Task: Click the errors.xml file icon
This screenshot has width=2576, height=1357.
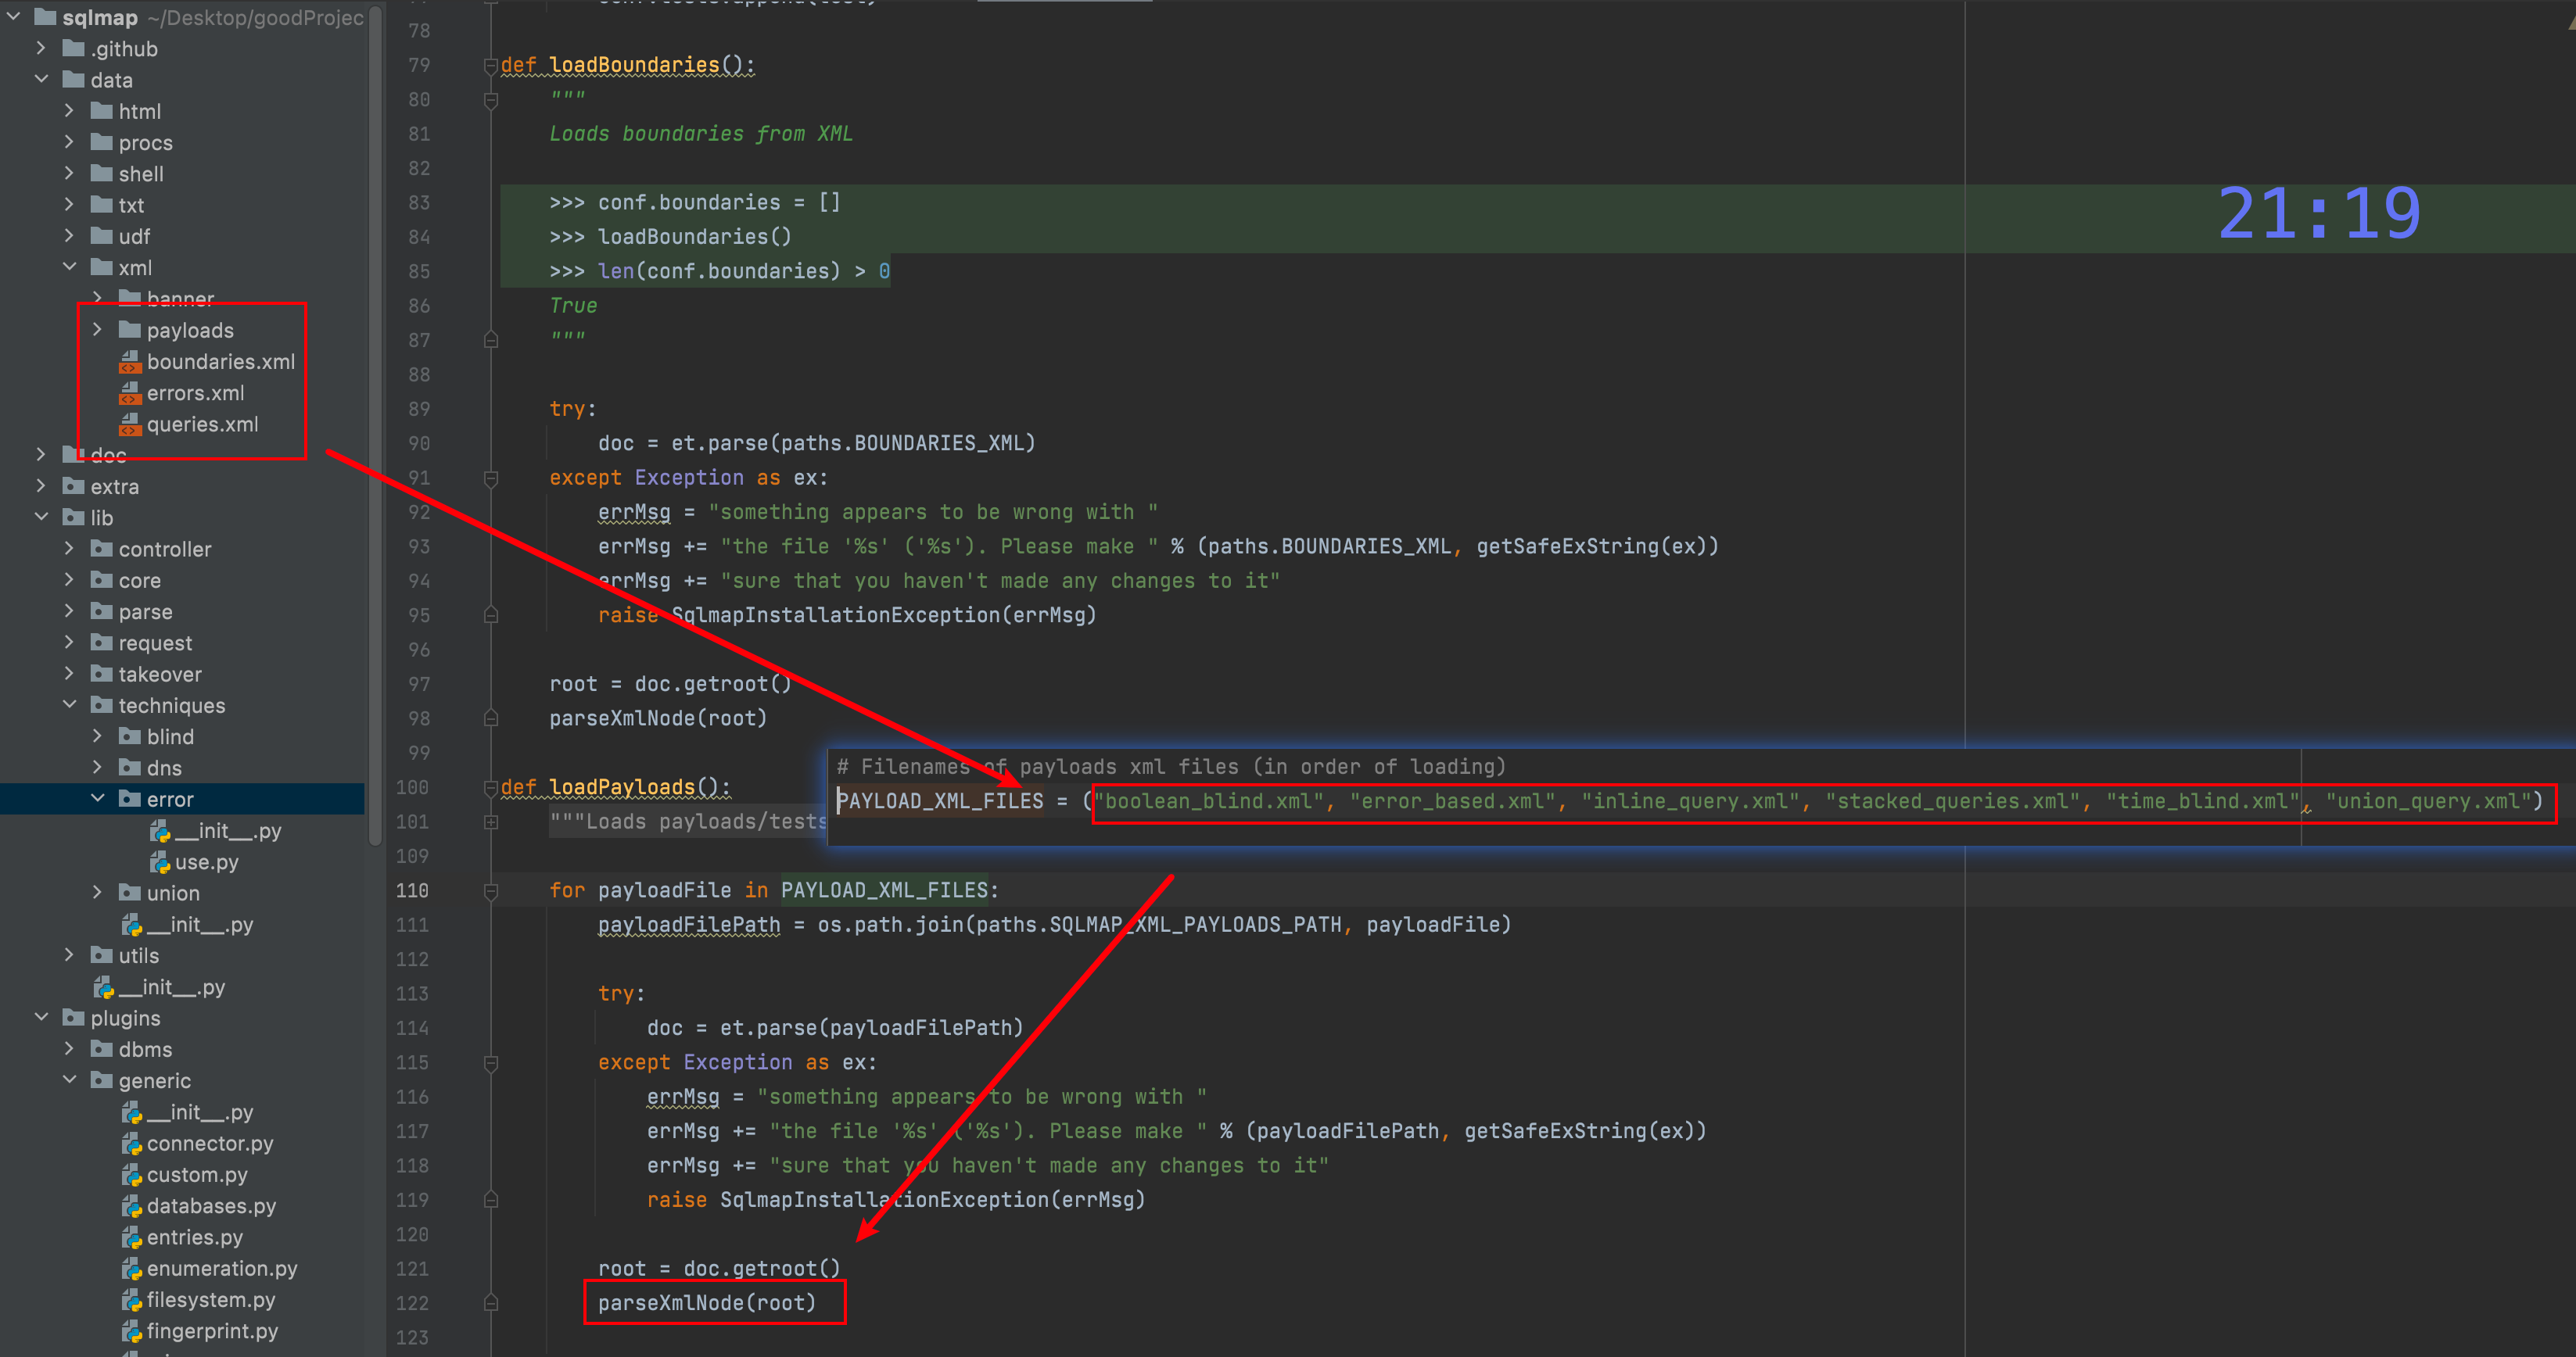Action: coord(130,394)
